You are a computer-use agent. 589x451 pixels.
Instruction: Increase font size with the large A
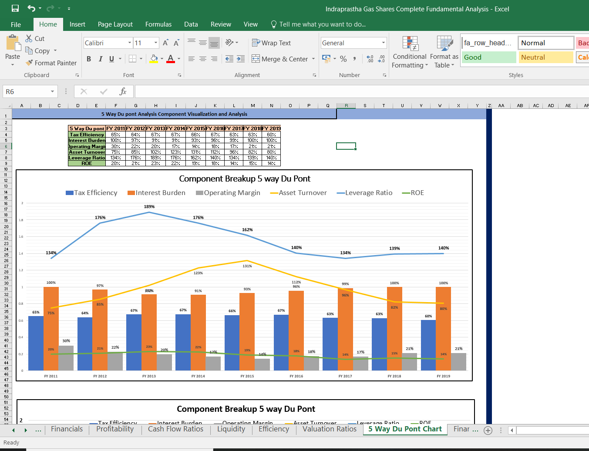tap(165, 43)
